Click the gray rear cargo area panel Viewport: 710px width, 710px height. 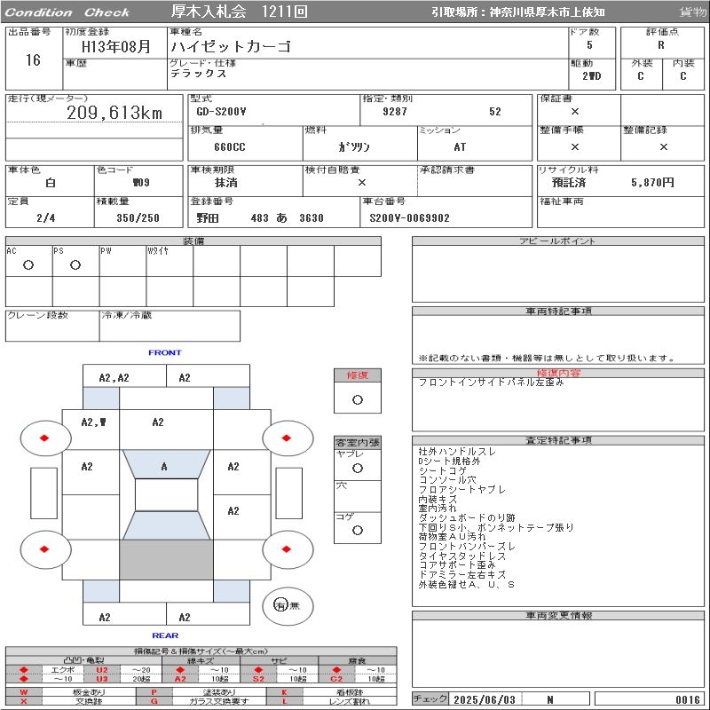point(166,559)
